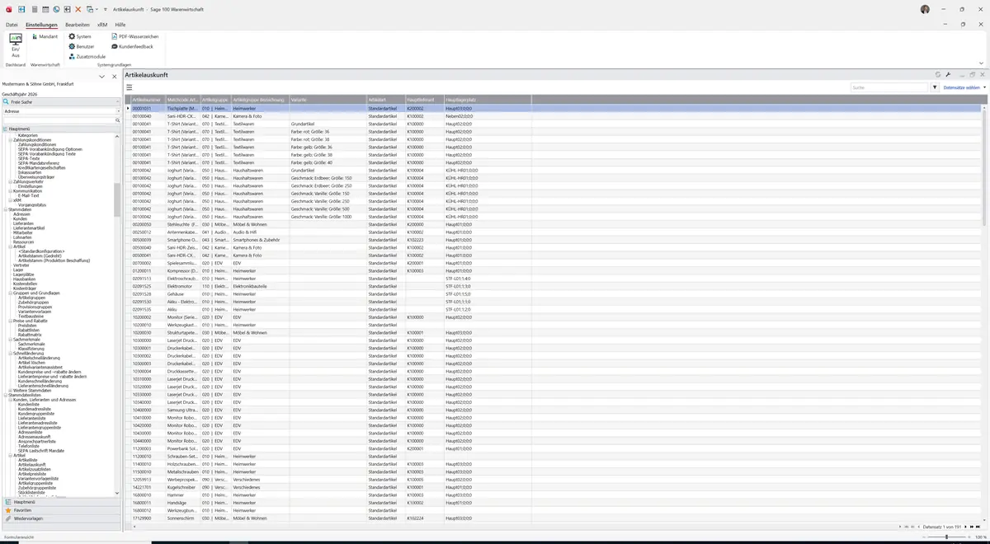The image size is (990, 544).
Task: Open the Datensätze wählen dropdown
Action: 963,87
